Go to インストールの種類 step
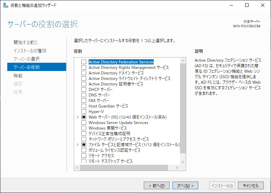This screenshot has height=193, width=271. tap(30, 51)
